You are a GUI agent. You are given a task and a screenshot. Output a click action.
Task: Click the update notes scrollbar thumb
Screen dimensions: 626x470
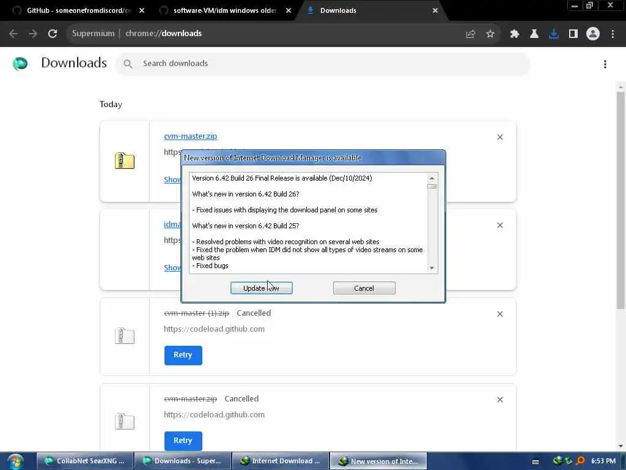[x=432, y=186]
